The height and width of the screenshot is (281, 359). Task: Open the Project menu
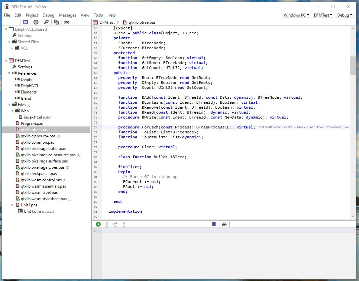(32, 15)
